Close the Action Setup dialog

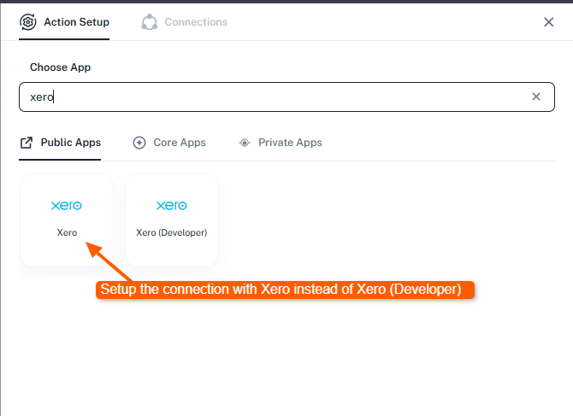point(548,22)
